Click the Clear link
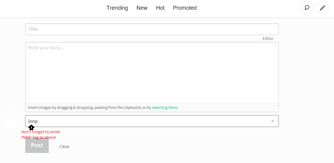Image resolution: width=334 pixels, height=163 pixels. click(64, 147)
